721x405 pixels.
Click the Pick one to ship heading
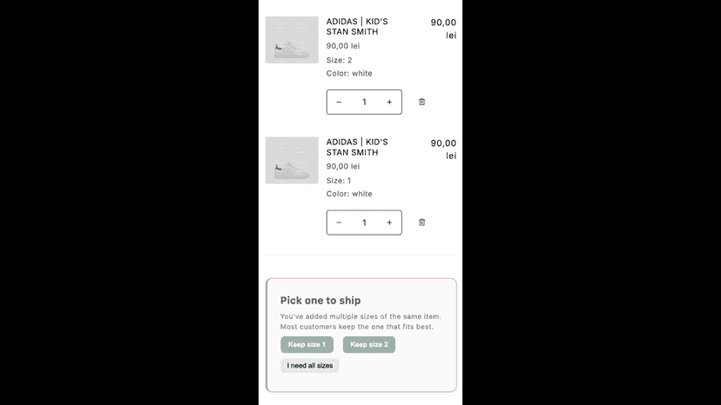click(320, 301)
